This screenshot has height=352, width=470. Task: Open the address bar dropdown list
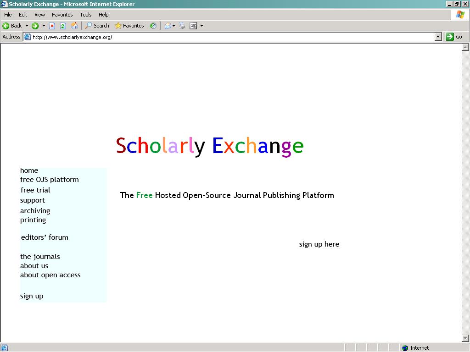pyautogui.click(x=438, y=37)
